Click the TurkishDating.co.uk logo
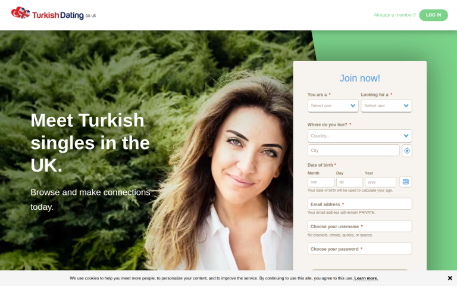The image size is (457, 286). 54,14
